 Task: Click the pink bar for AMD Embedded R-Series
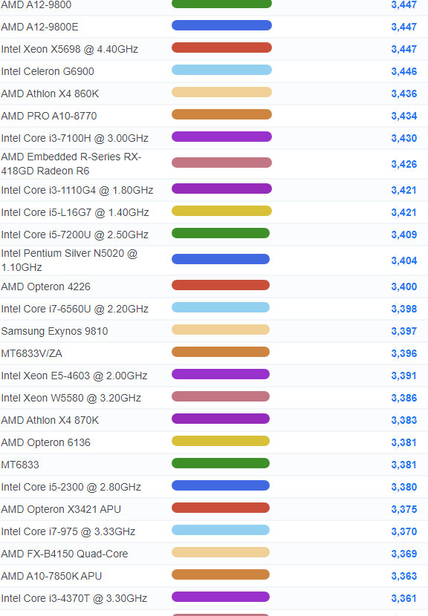click(221, 163)
